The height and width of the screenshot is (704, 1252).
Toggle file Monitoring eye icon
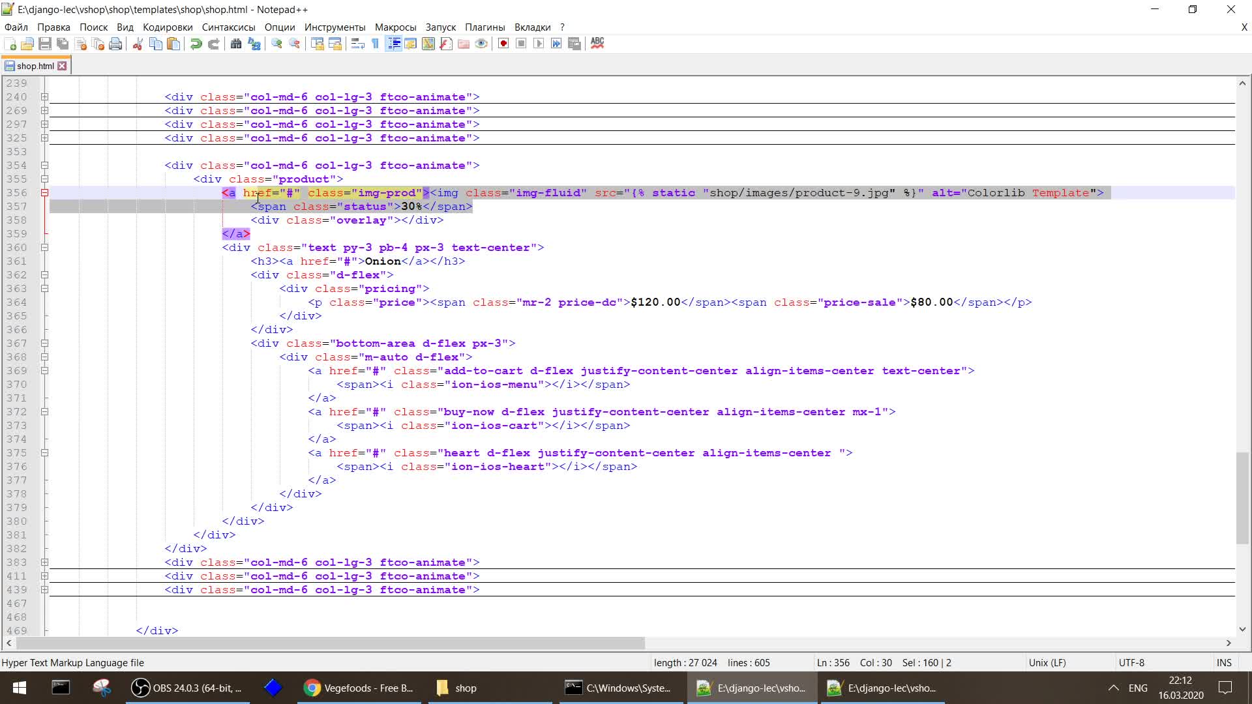481,44
